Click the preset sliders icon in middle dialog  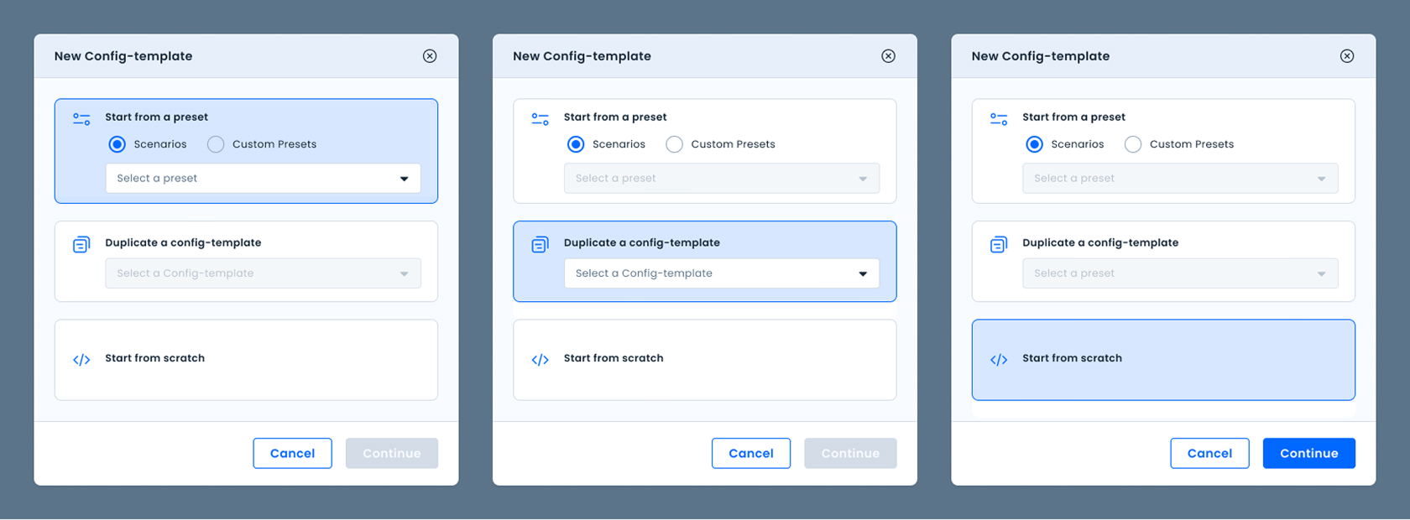pos(540,119)
